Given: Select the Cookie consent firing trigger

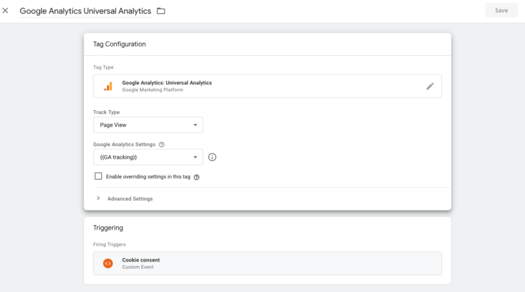Looking at the screenshot, I should pyautogui.click(x=267, y=263).
